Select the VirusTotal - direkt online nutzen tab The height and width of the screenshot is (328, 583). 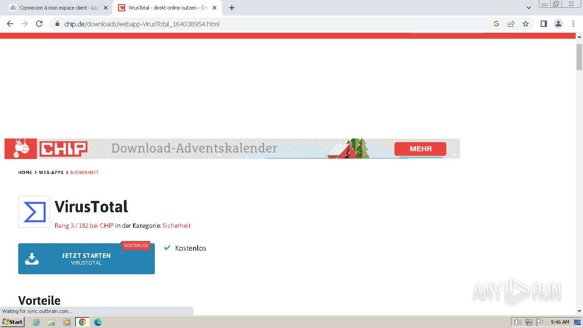point(167,8)
